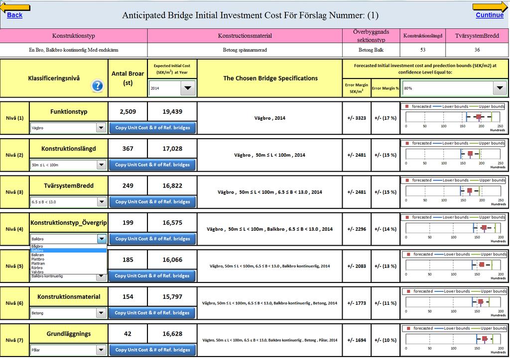Click Copy Unit Cost button for Nivå (1)
510x358 pixels.
(152, 128)
